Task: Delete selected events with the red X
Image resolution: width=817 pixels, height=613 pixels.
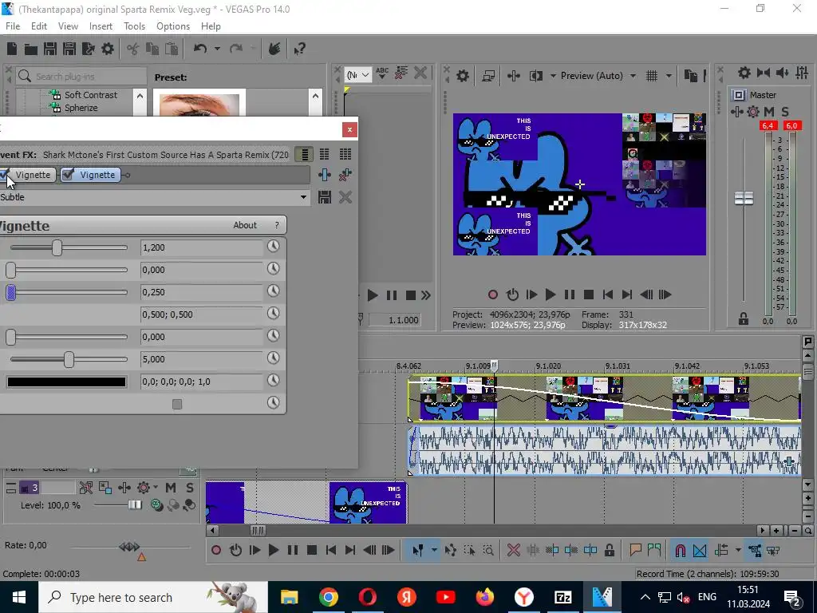Action: pos(513,551)
